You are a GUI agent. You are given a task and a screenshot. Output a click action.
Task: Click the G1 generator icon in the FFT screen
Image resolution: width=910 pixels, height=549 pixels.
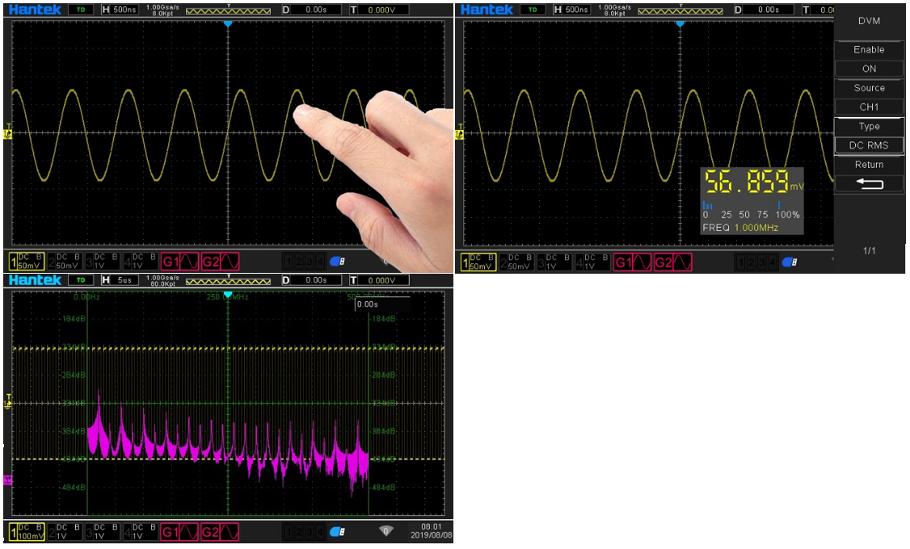pos(181,533)
